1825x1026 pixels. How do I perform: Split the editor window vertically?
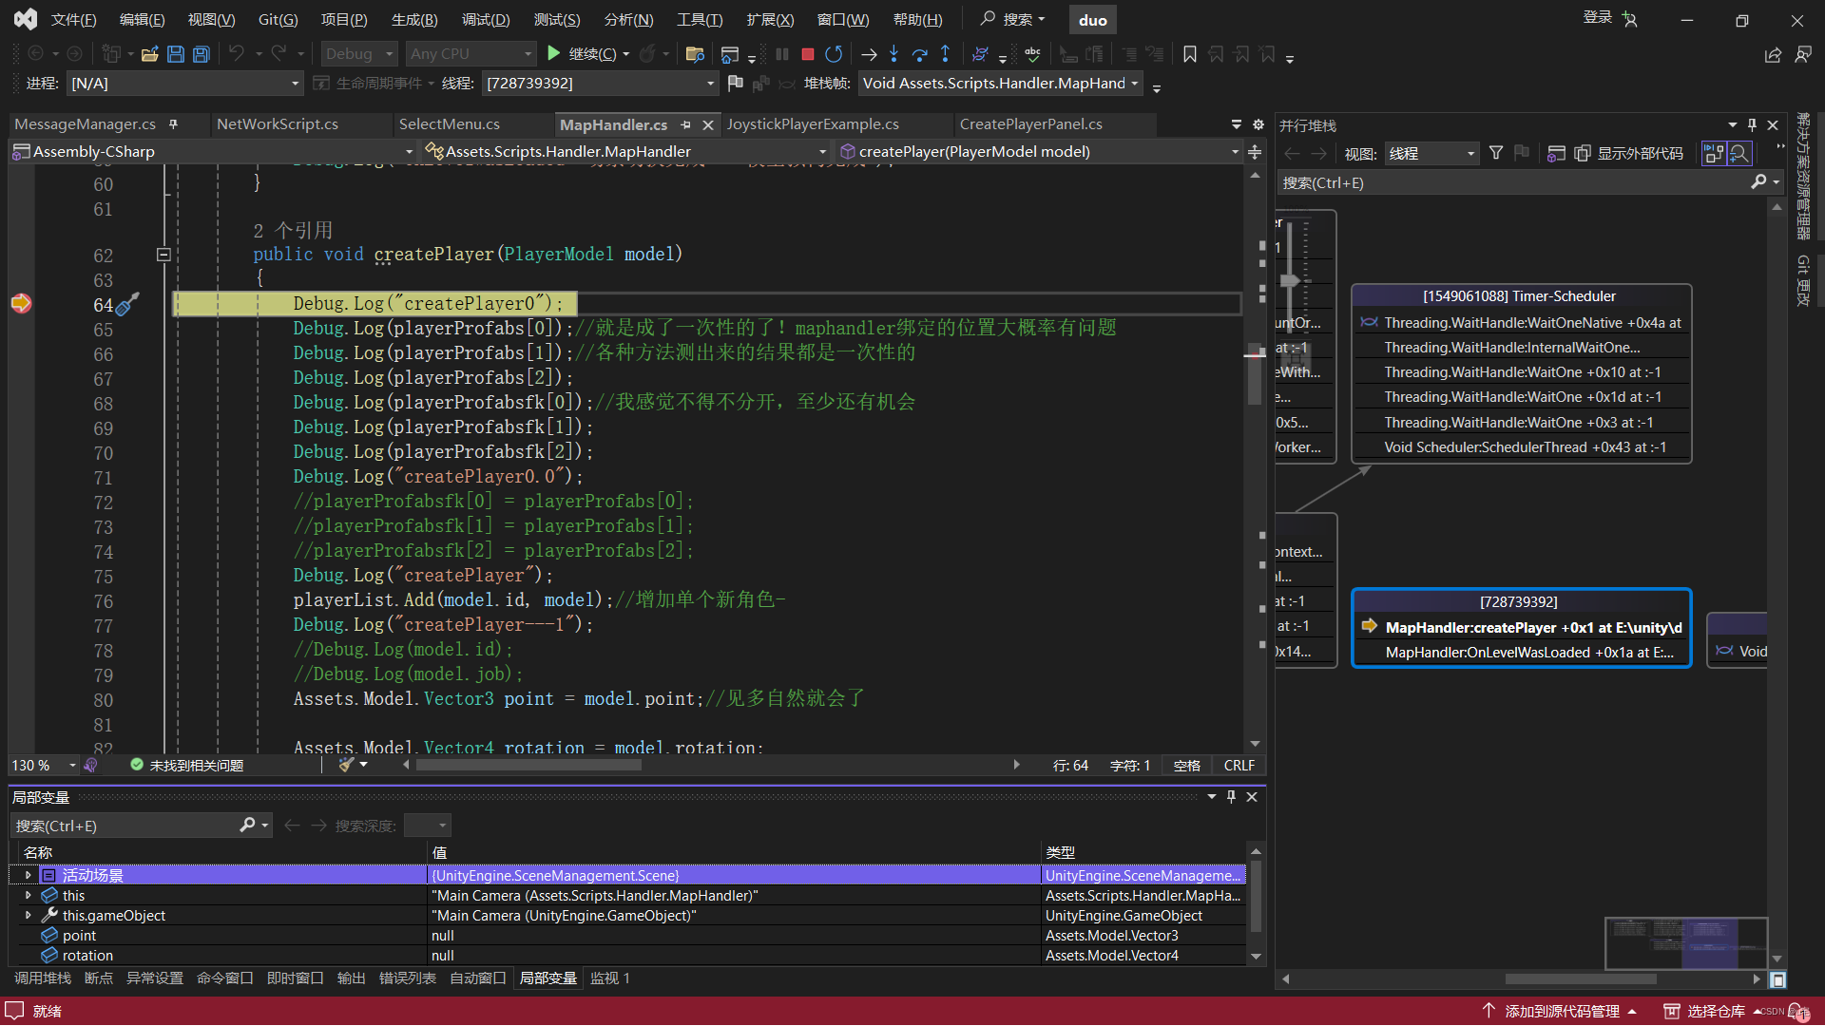(x=1255, y=152)
